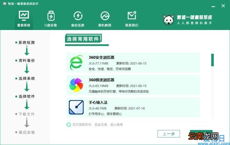Select the 360安全浏览器 title text
Viewport: 230px width, 145px height.
pos(102,57)
